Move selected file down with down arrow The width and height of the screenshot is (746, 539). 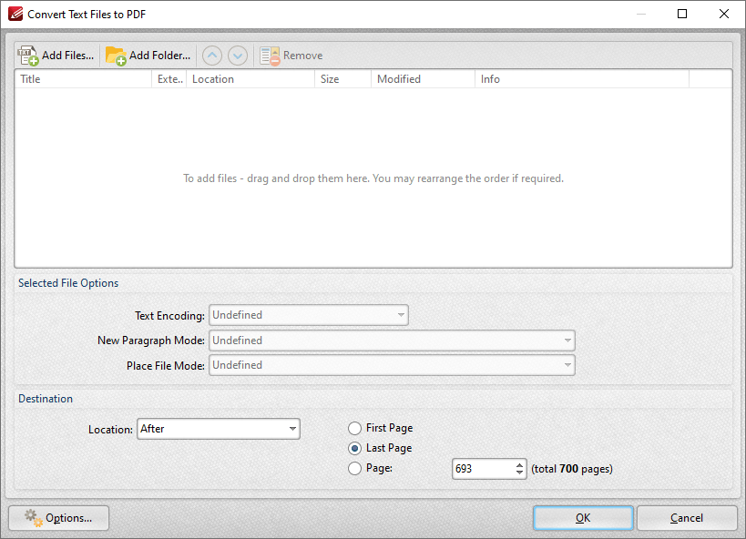click(238, 56)
